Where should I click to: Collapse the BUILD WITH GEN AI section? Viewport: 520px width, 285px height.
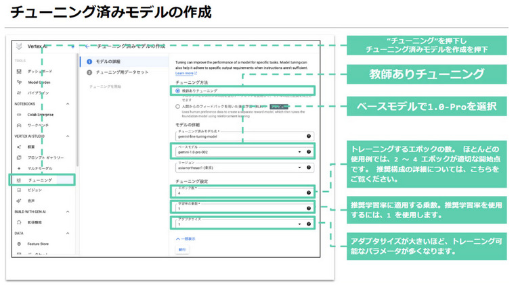coord(68,211)
